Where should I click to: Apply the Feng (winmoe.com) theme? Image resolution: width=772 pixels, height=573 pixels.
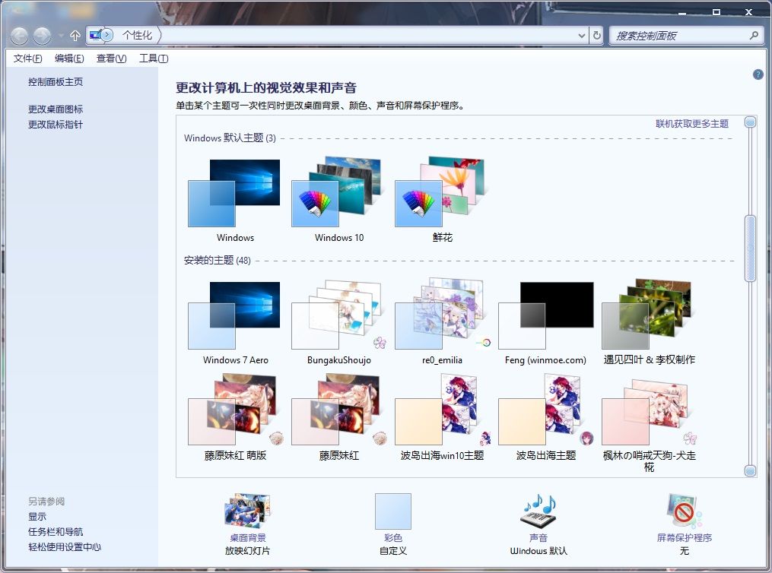(x=545, y=322)
